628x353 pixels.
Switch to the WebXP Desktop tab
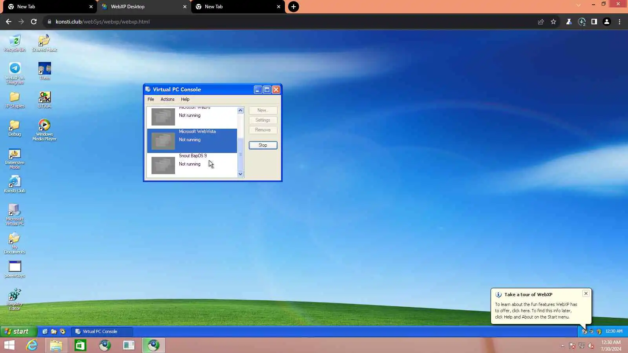point(144,7)
